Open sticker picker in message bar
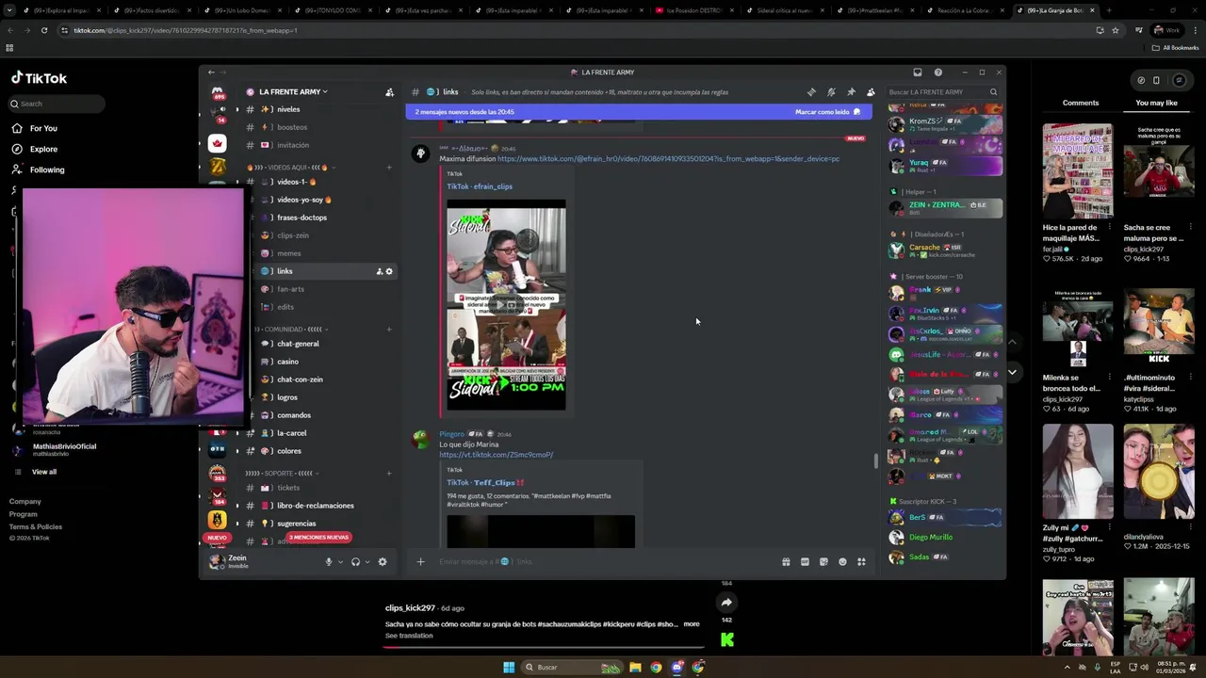 click(823, 562)
